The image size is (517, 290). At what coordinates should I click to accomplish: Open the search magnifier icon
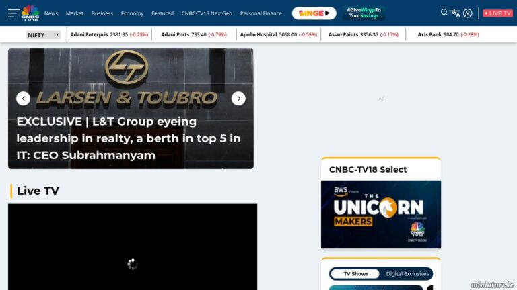coord(444,13)
